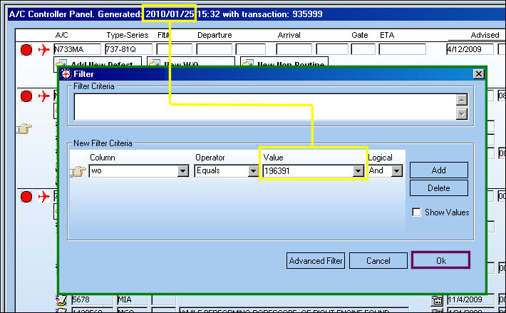Click Filter Criteria scroll up arrow
Image resolution: width=506 pixels, height=313 pixels.
coord(462,100)
